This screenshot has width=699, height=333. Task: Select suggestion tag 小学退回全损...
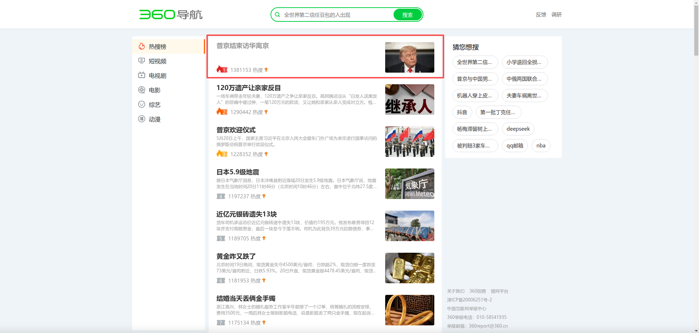(525, 62)
